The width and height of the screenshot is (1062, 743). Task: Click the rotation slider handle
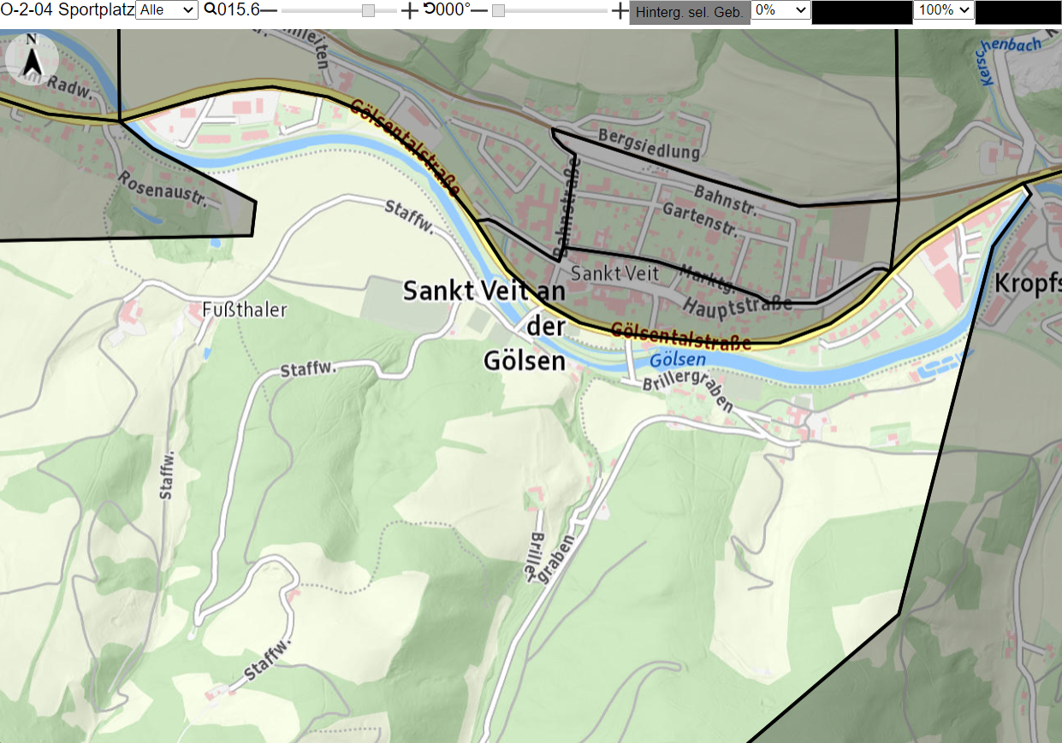(x=498, y=10)
